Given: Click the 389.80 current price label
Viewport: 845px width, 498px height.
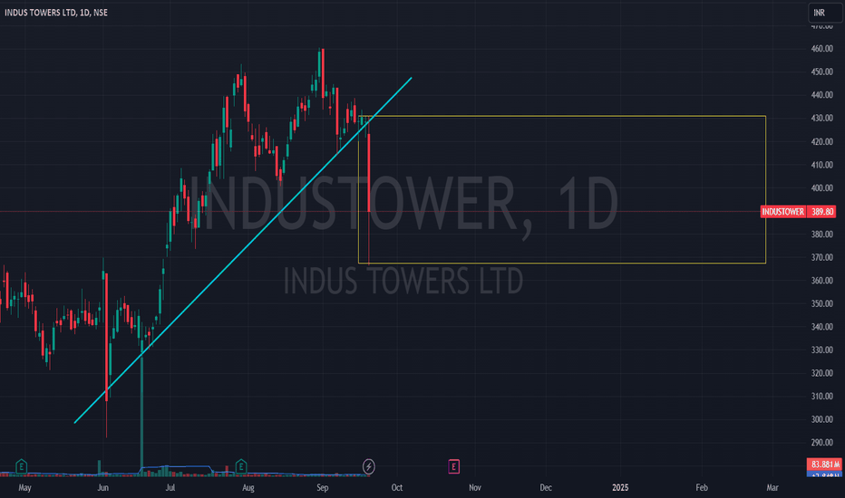Looking at the screenshot, I should pyautogui.click(x=822, y=212).
